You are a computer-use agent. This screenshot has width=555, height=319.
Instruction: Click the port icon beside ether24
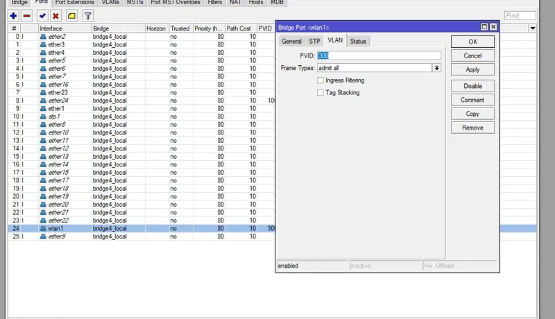coord(43,101)
